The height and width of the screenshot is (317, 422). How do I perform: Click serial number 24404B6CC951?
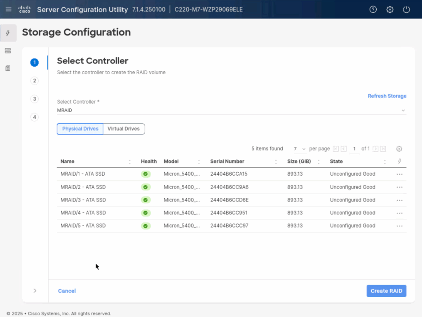(x=229, y=213)
